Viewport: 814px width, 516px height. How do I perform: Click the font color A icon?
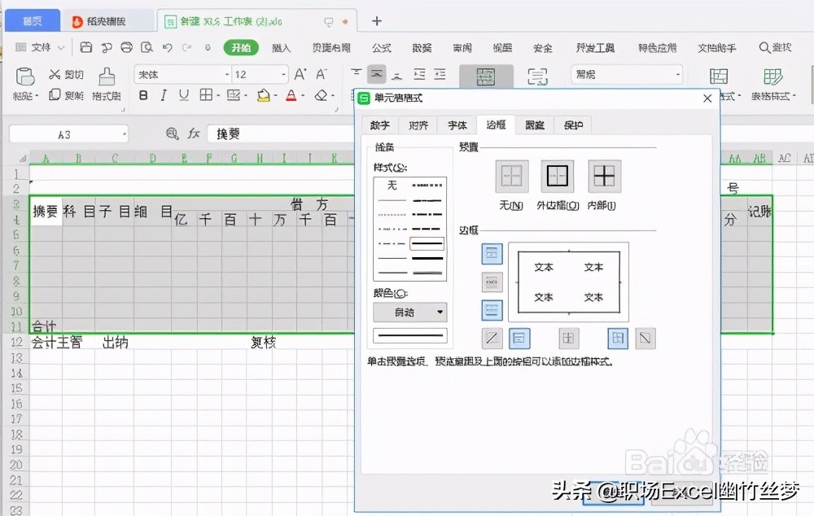point(291,96)
